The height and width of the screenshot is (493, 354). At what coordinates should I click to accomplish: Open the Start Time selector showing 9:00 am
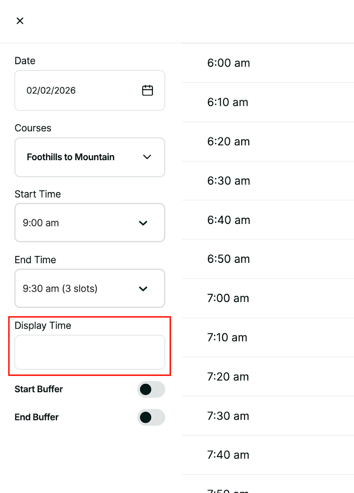90,223
